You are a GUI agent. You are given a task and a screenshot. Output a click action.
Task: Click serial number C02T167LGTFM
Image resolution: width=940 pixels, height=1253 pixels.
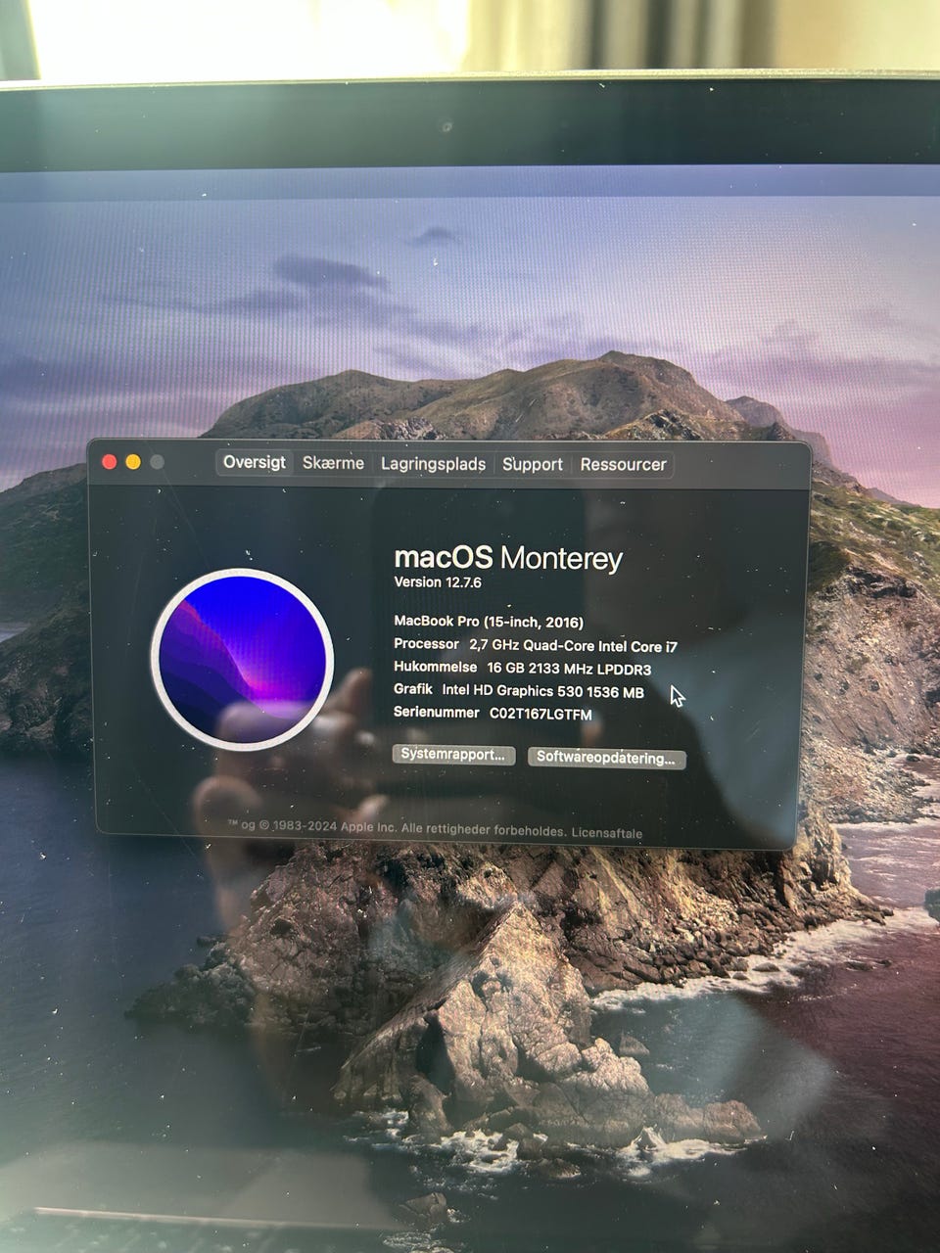[x=540, y=715]
